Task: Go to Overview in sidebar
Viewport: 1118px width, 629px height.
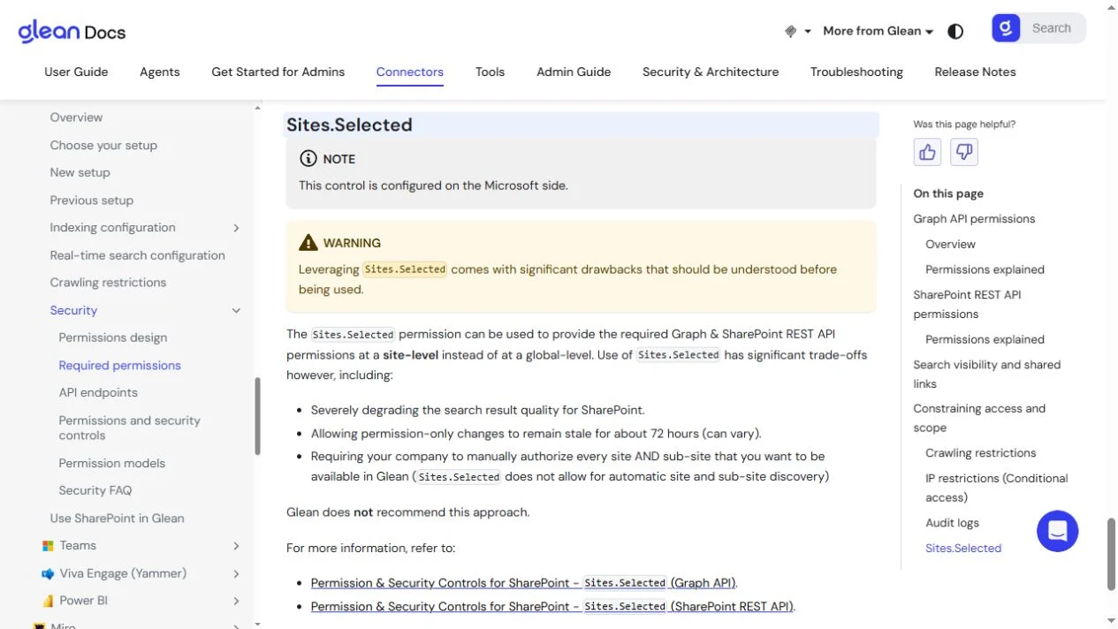Action: 76,117
